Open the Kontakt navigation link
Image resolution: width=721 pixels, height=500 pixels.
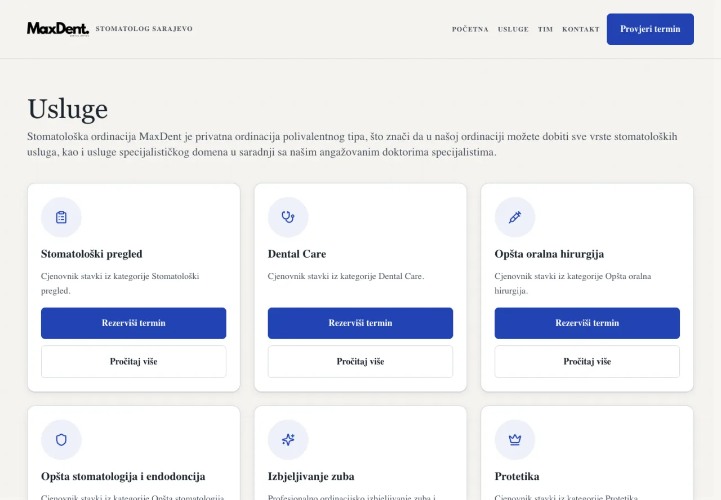pos(581,29)
